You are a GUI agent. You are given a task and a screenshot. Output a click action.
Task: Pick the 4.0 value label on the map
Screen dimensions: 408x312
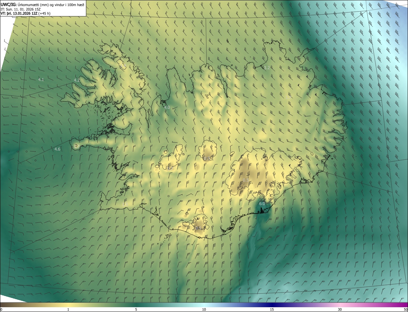(x=167, y=108)
